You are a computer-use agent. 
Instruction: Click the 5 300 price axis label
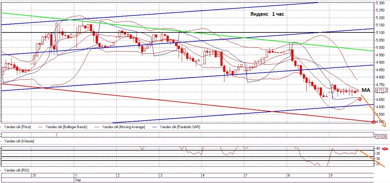point(381,3)
